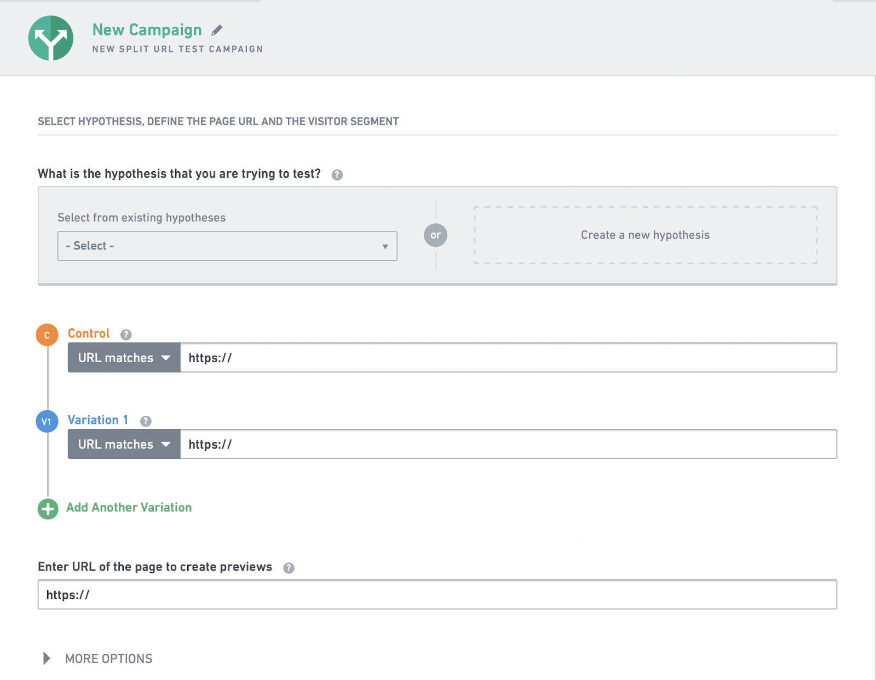
Task: Open help icon beside hypothesis question
Action: [x=337, y=175]
